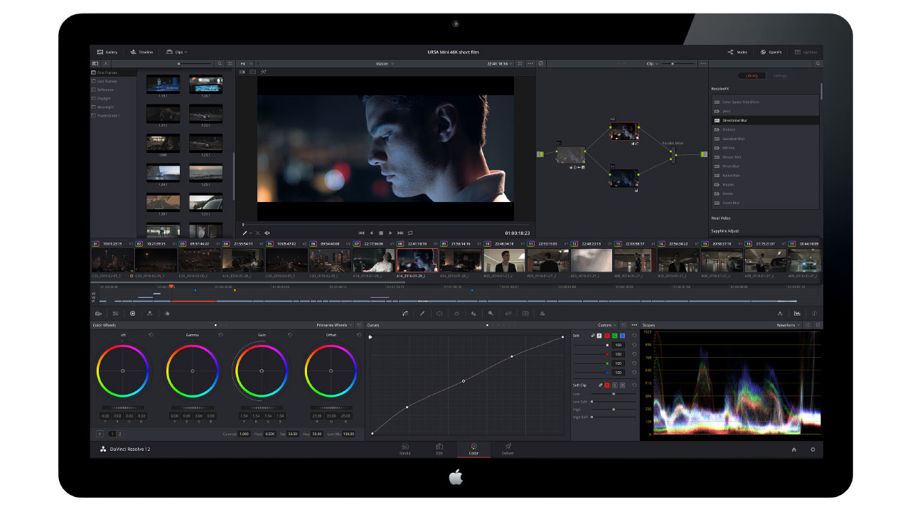
Task: Select the Parallel Mixer node
Action: [673, 154]
